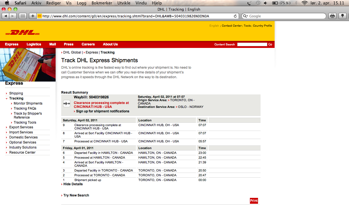Viewport: 349px width, 220px height.
Task: Open the Safari menu
Action: (x=20, y=3)
